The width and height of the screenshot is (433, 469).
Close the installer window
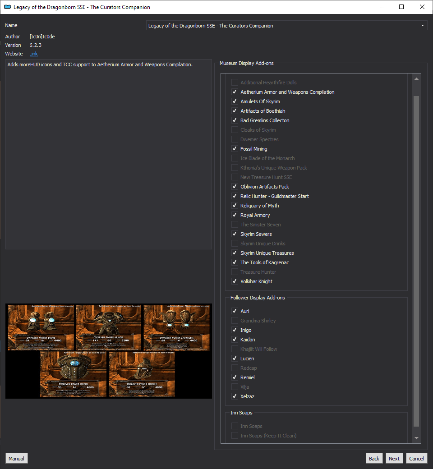click(422, 7)
